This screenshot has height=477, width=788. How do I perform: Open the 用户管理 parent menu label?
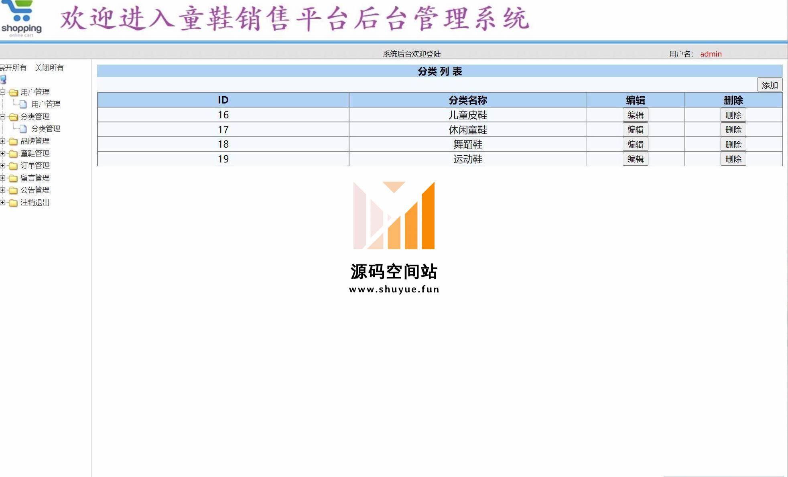[x=35, y=92]
